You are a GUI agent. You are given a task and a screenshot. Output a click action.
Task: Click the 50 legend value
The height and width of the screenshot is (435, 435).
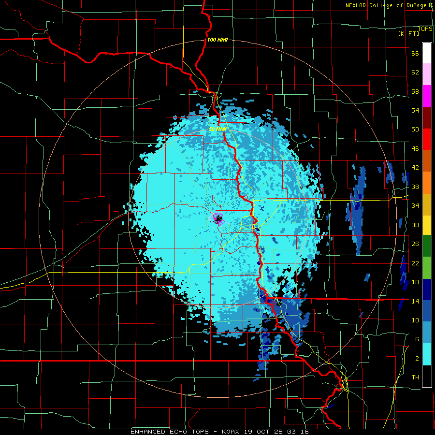(x=415, y=130)
